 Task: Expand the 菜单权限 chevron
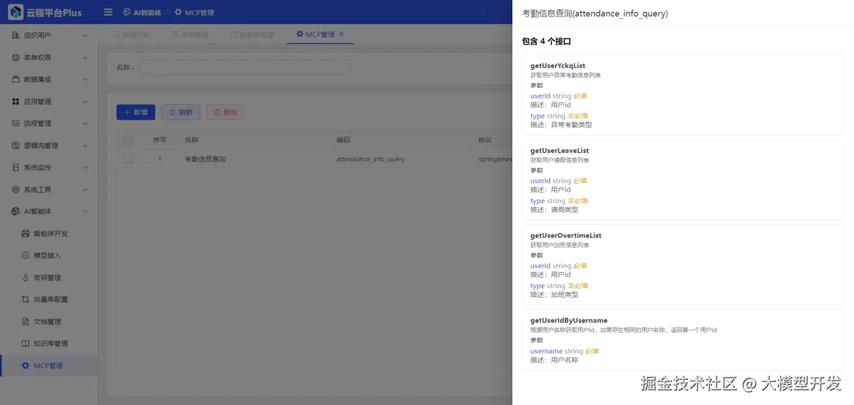[85, 58]
